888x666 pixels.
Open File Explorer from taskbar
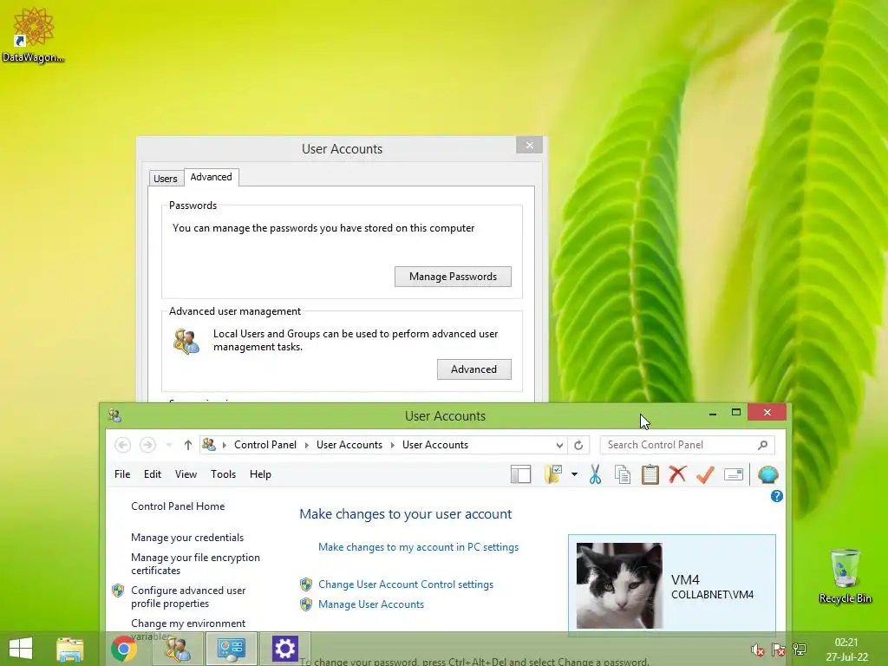(70, 649)
